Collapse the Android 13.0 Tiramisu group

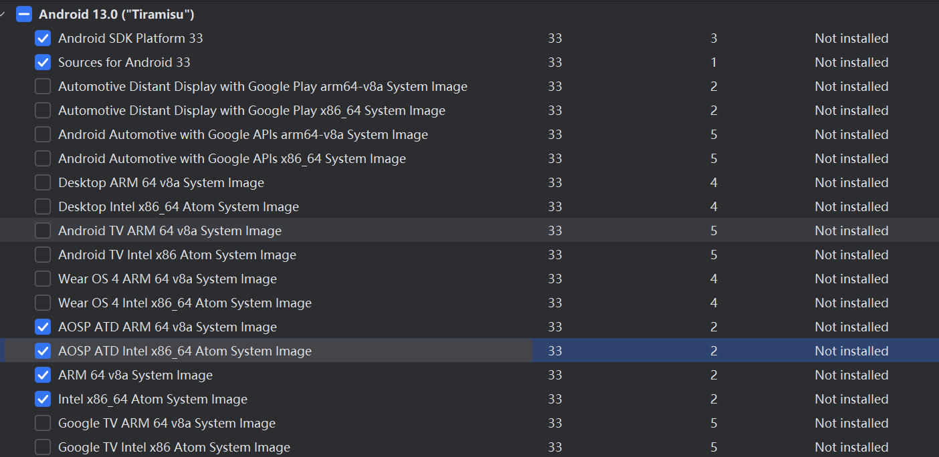coord(2,14)
